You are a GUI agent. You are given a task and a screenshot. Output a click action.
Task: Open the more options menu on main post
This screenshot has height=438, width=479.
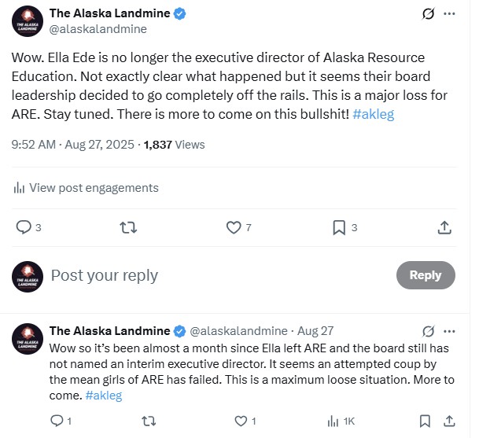coord(449,13)
